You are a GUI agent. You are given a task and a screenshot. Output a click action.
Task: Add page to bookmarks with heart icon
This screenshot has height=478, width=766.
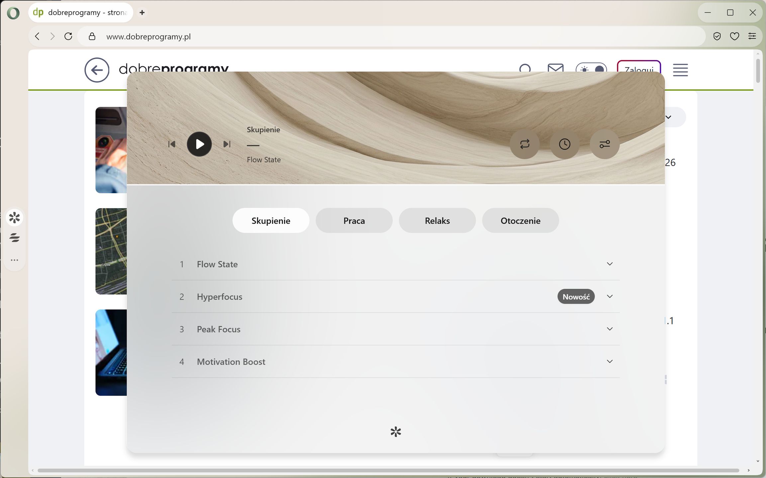click(734, 37)
